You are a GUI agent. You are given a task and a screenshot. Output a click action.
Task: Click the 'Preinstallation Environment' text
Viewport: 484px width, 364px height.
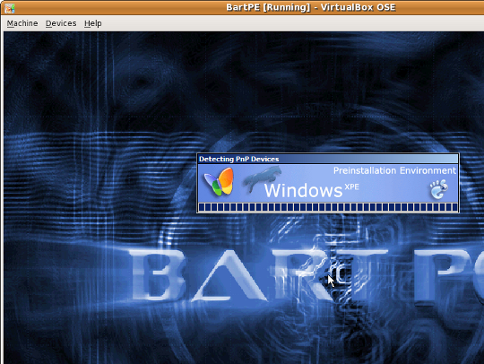[394, 170]
